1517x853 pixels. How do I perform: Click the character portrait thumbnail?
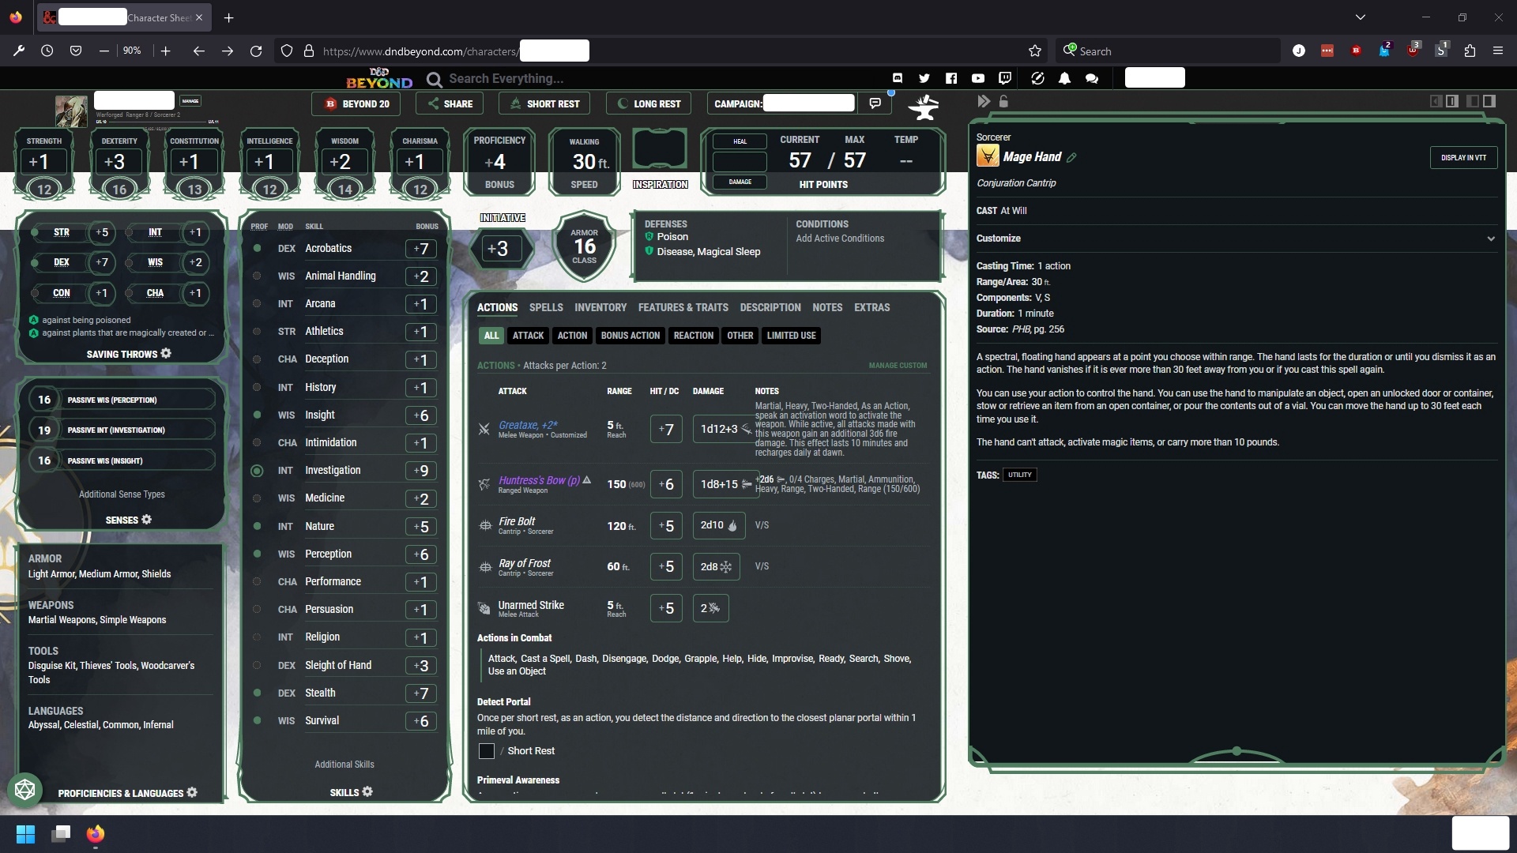71,111
